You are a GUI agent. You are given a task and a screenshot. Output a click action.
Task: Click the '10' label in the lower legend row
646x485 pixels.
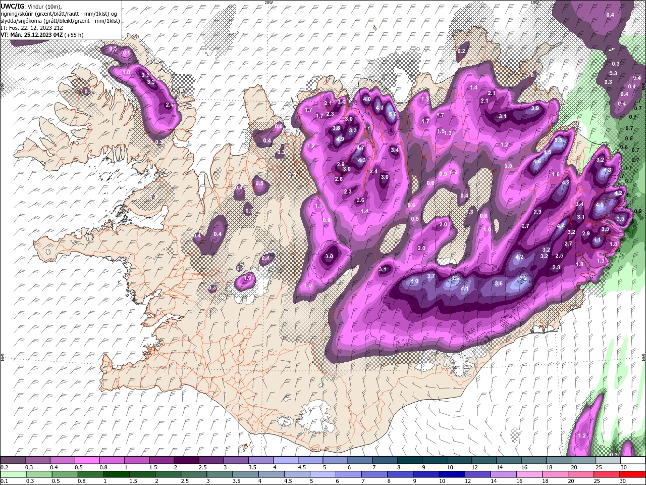(442, 481)
